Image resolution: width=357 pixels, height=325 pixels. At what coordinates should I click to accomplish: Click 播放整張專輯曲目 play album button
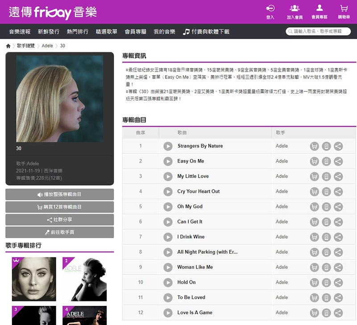pos(60,195)
